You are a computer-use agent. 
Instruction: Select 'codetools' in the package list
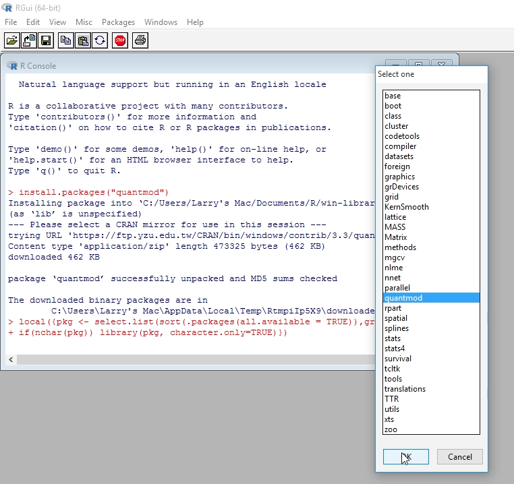431,136
